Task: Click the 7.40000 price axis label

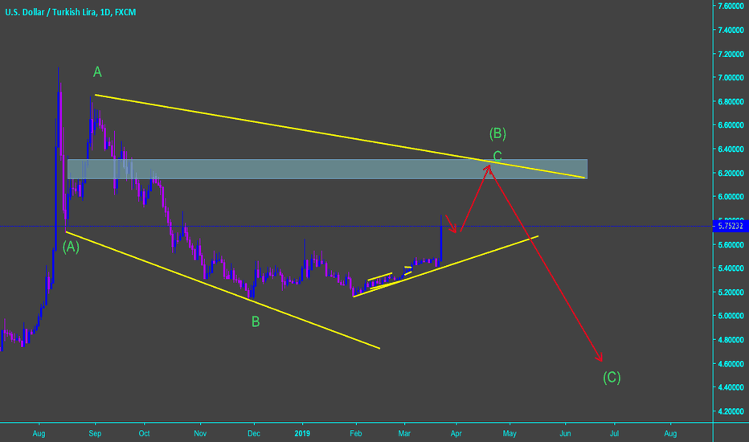Action: (x=731, y=30)
